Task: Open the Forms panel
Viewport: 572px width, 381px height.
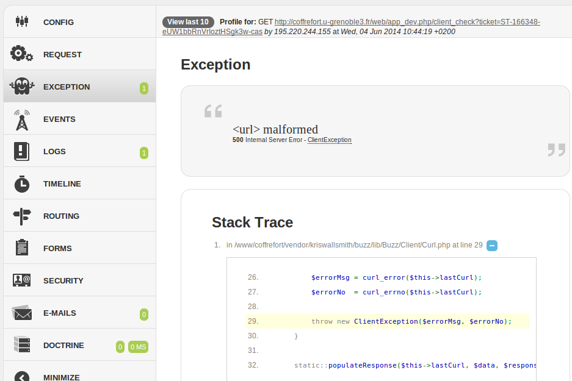Action: pyautogui.click(x=79, y=248)
